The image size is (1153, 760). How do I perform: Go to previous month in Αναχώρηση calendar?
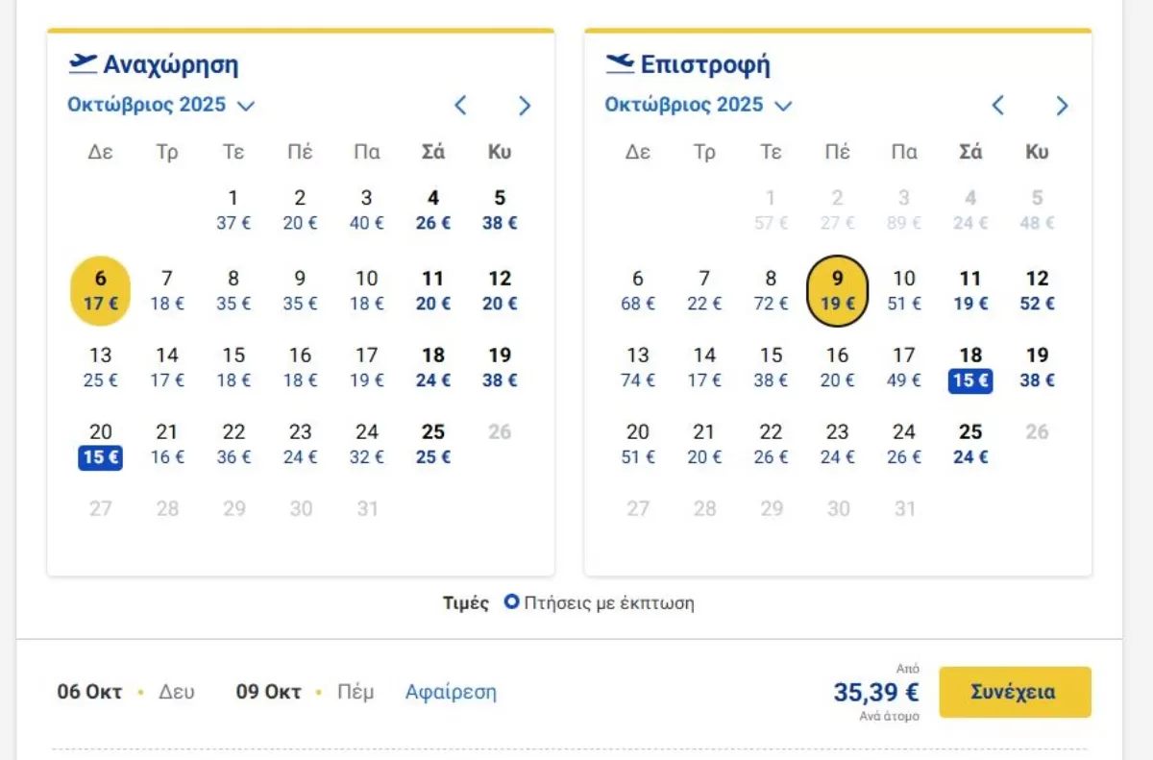coord(460,106)
